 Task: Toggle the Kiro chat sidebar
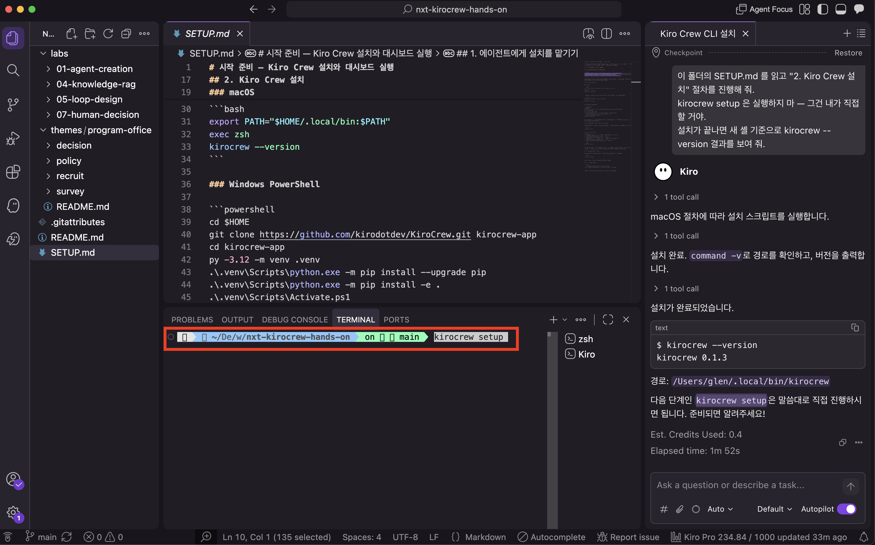click(859, 9)
